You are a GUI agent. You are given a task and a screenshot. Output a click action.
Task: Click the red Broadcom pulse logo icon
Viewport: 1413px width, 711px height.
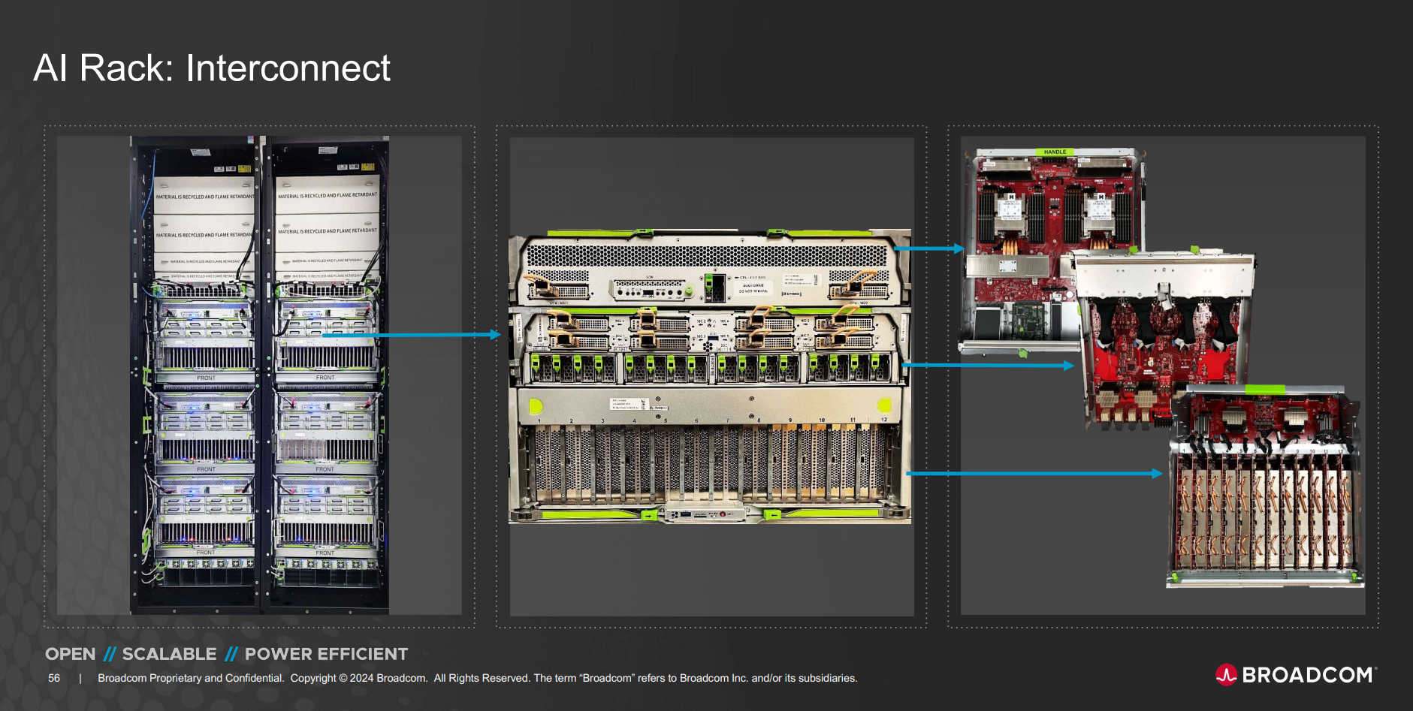1226,675
